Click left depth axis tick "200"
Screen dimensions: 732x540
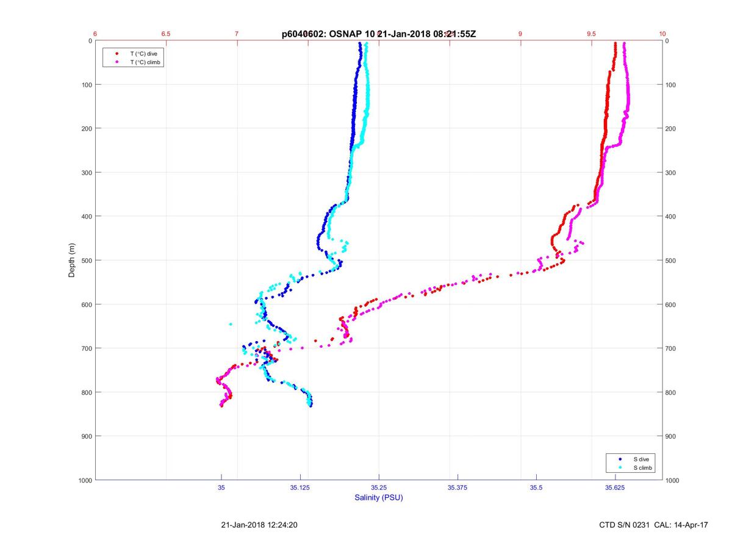[x=86, y=129]
